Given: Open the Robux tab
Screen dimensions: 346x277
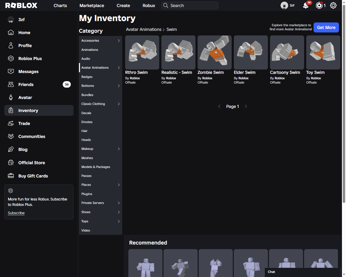Looking at the screenshot, I should point(149,5).
